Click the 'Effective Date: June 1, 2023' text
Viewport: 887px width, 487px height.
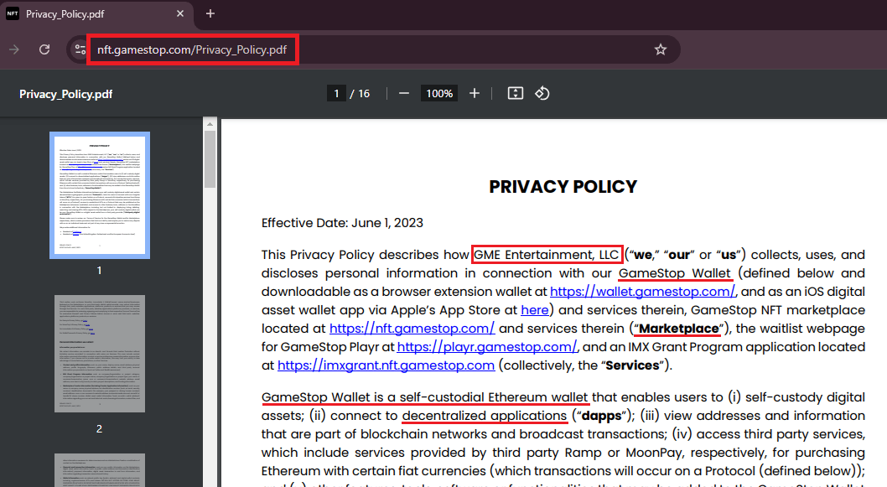(342, 223)
